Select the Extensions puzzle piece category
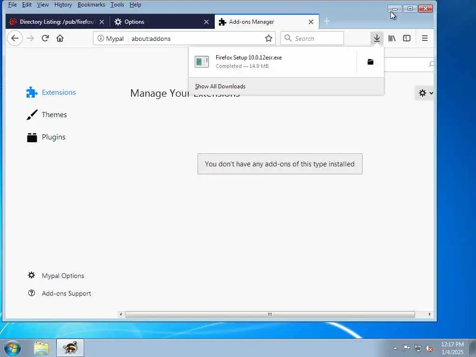Screen dimensions: 476x357 click(x=51, y=93)
